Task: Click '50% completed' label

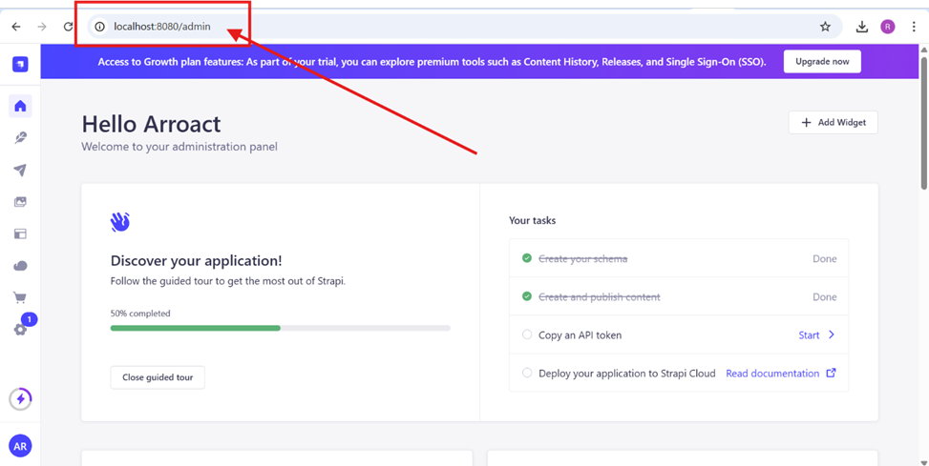Action: point(140,314)
